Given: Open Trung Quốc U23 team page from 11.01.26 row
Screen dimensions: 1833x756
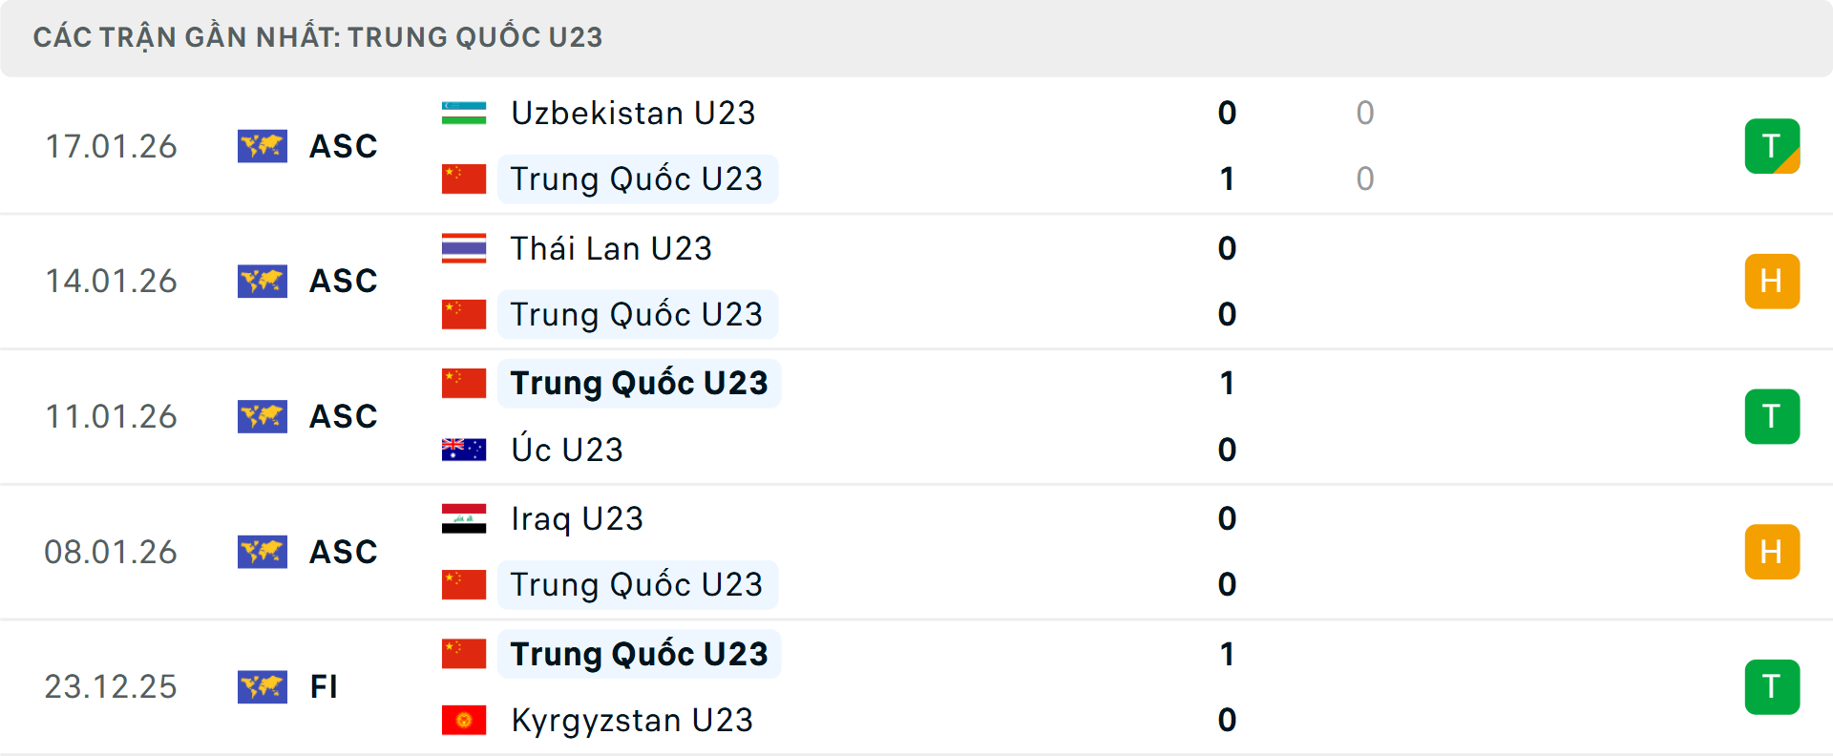Looking at the screenshot, I should point(638,383).
